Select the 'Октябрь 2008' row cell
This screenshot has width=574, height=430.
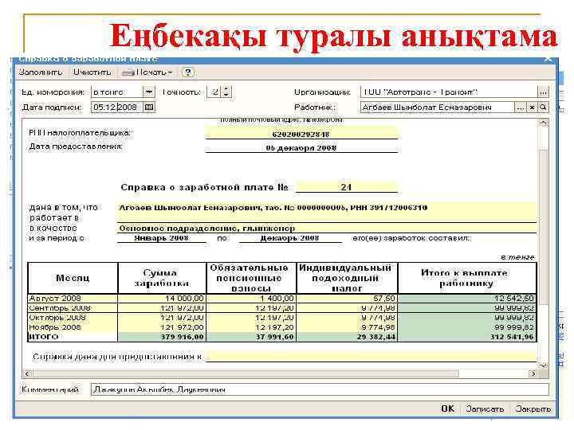click(73, 318)
